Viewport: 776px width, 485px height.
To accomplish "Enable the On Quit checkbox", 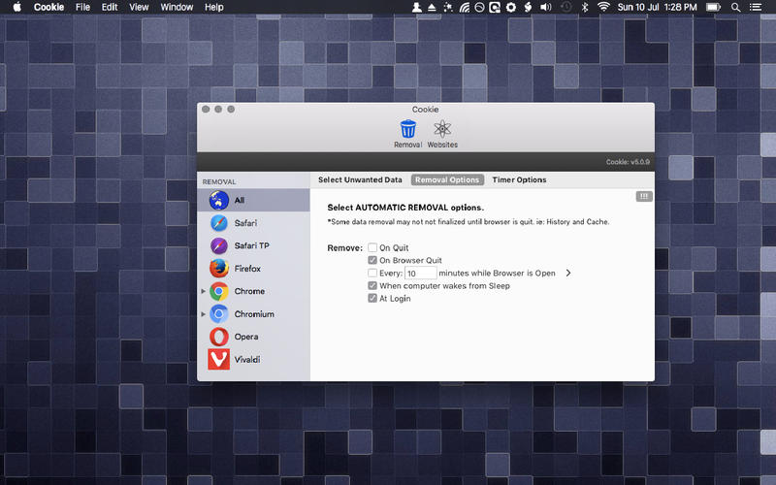I will click(372, 247).
